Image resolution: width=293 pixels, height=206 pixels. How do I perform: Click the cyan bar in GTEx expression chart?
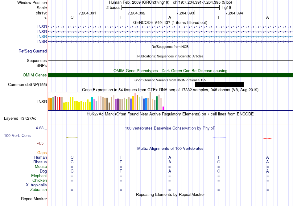[x=92, y=103]
